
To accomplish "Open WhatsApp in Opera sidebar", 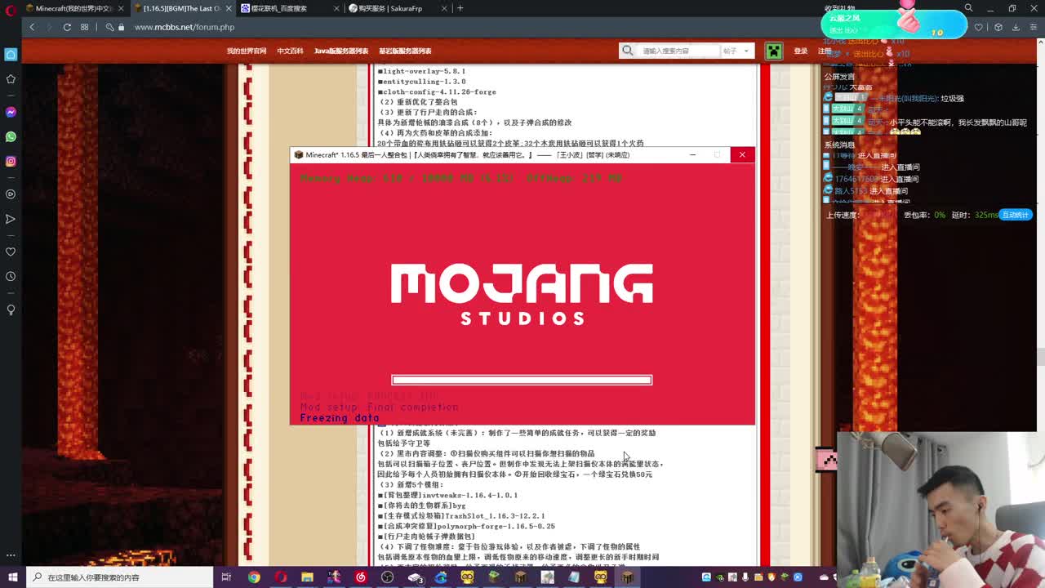I will click(x=11, y=136).
